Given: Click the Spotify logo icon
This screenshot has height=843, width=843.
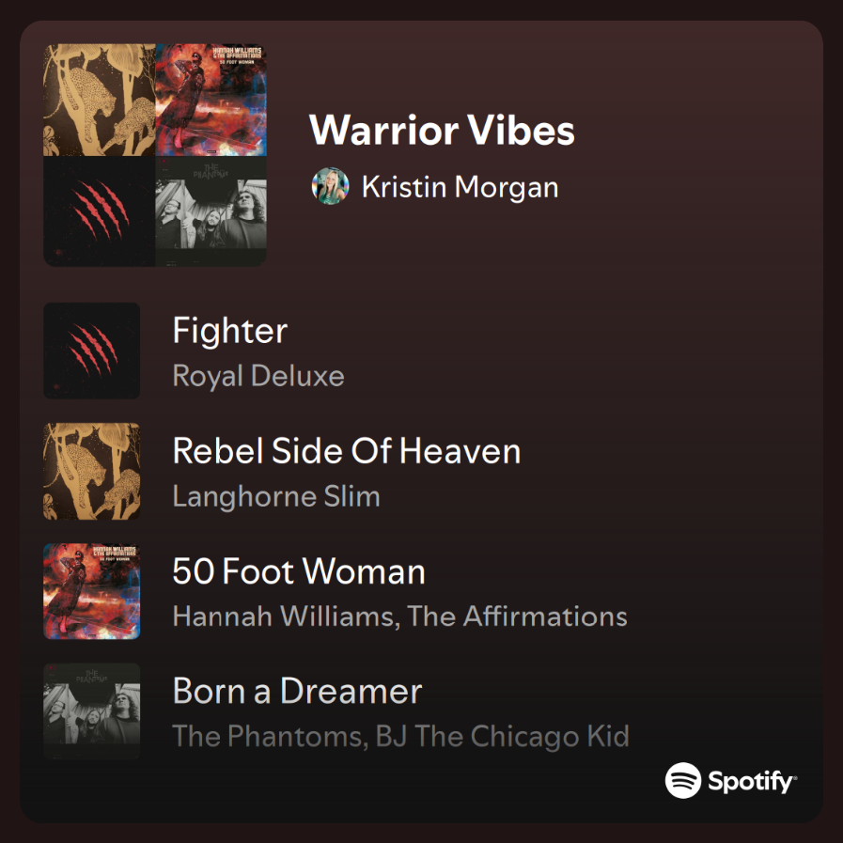Looking at the screenshot, I should [731, 780].
